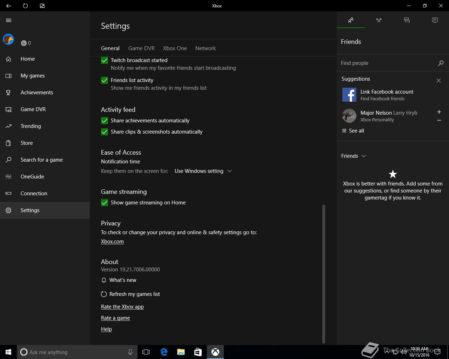
Task: Expand the Friends filter dropdown
Action: point(354,156)
